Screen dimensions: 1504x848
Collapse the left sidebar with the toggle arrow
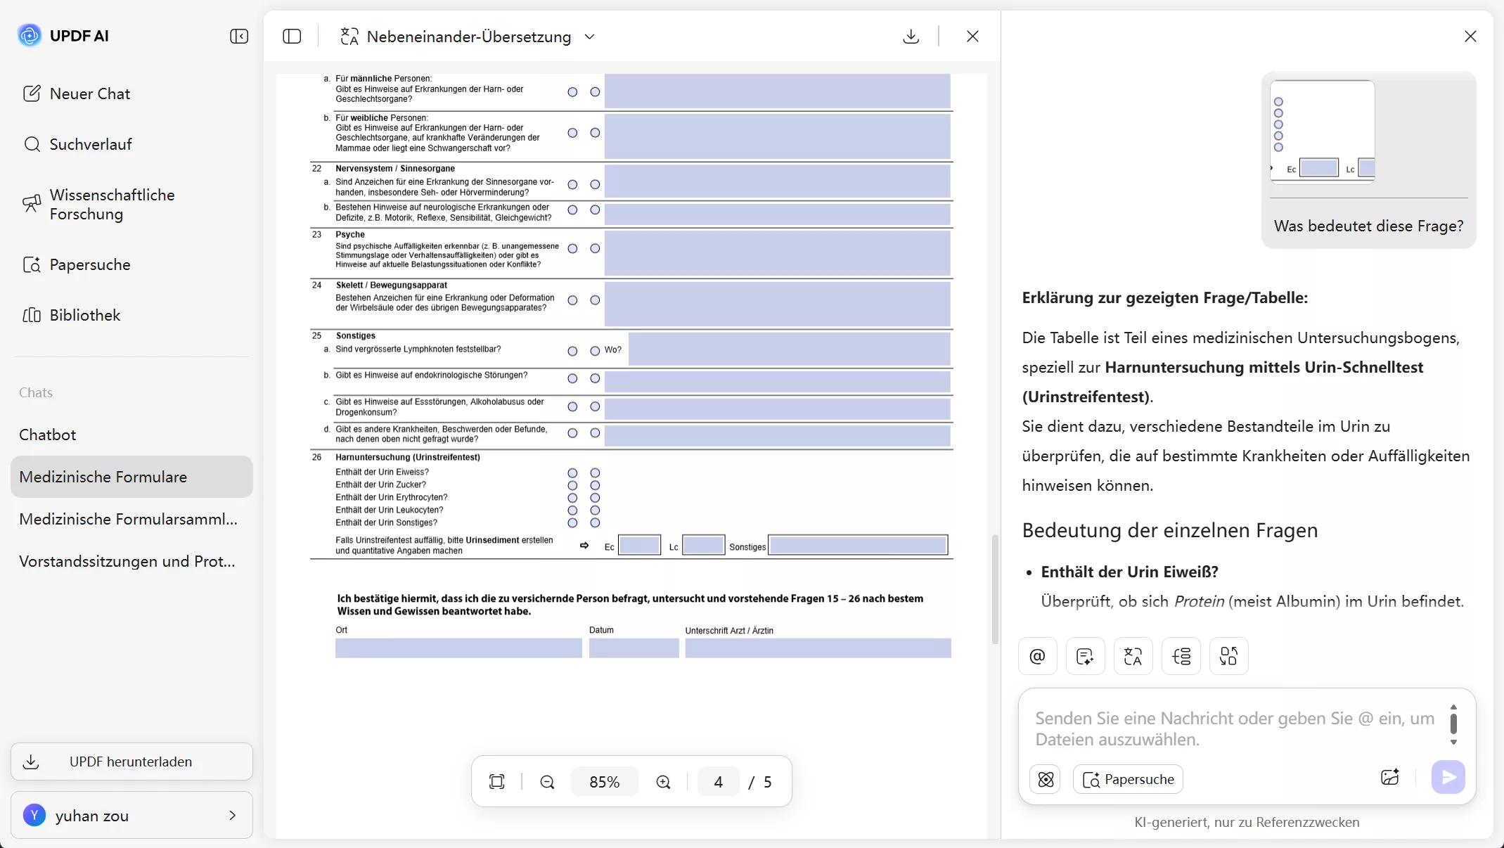point(239,36)
